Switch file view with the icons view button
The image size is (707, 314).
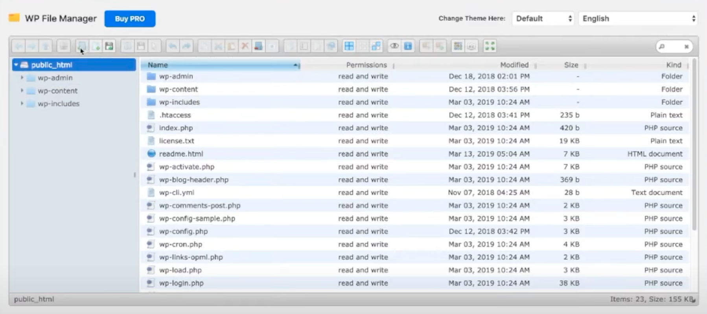458,46
